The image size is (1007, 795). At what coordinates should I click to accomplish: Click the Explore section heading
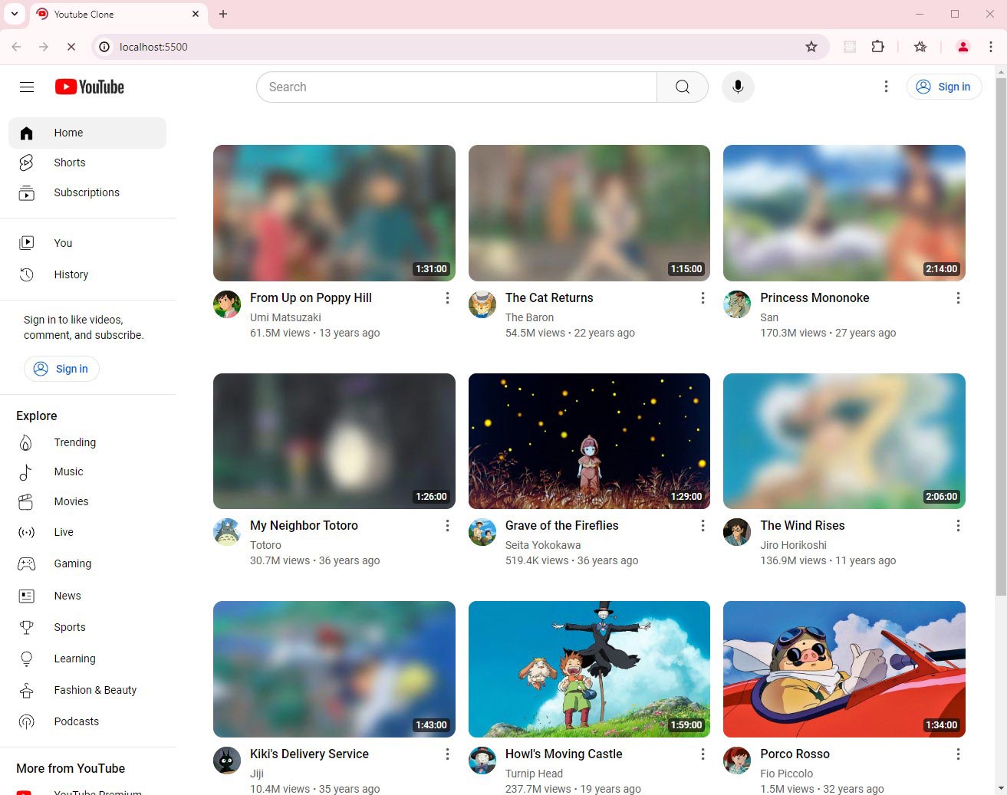[x=37, y=416]
